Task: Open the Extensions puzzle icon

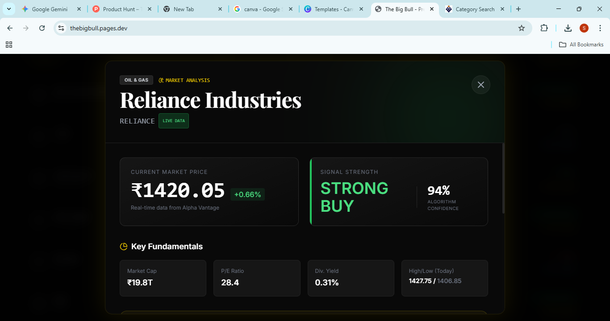Action: click(544, 28)
